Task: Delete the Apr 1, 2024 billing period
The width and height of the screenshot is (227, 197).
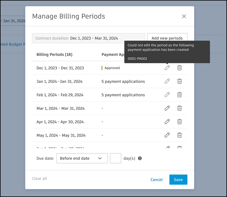Action: point(179,122)
